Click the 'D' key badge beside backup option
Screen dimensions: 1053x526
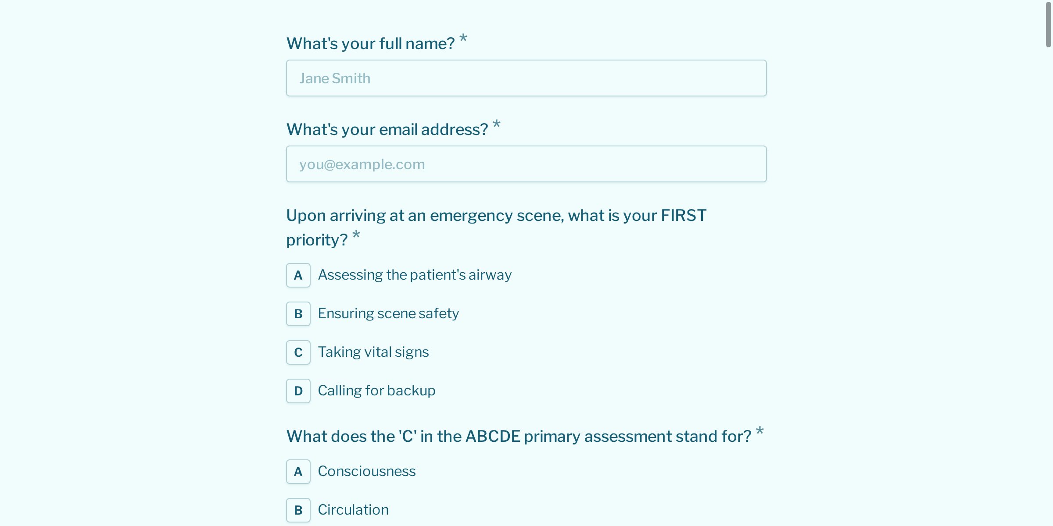pos(298,391)
